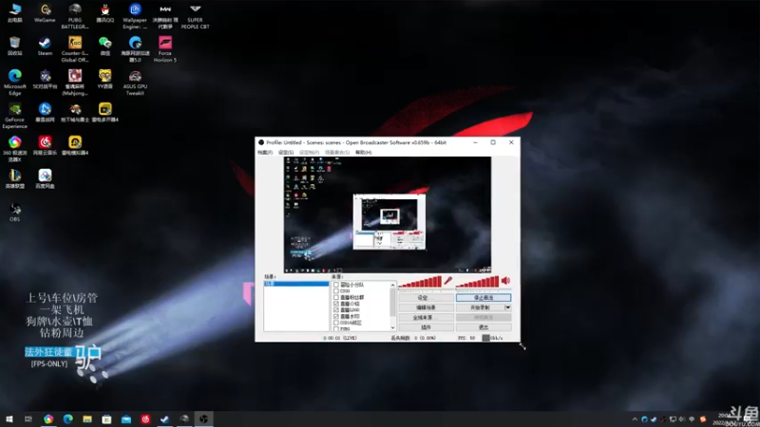Select the highlighted scene in scenes list
This screenshot has width=760, height=427.
click(296, 284)
